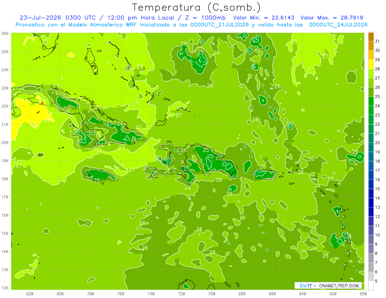Click the colorbar label "14"

point(378,198)
